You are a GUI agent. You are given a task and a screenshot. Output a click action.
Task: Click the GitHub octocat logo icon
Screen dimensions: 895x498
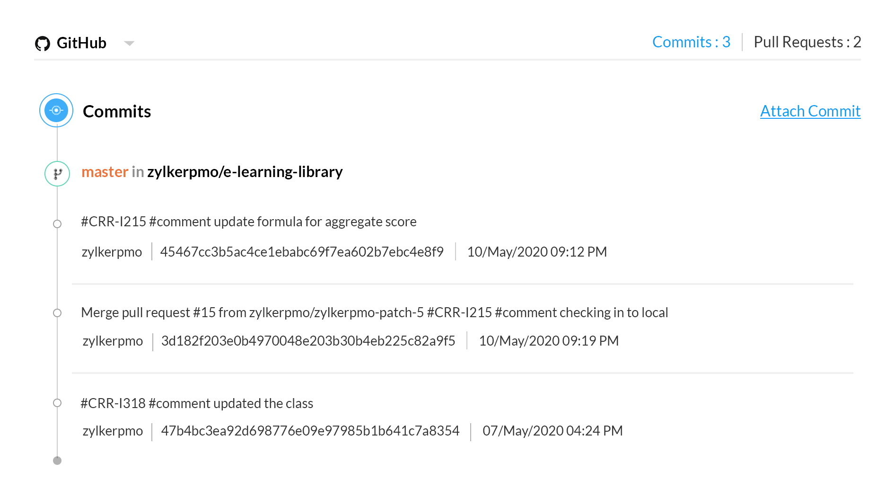43,44
